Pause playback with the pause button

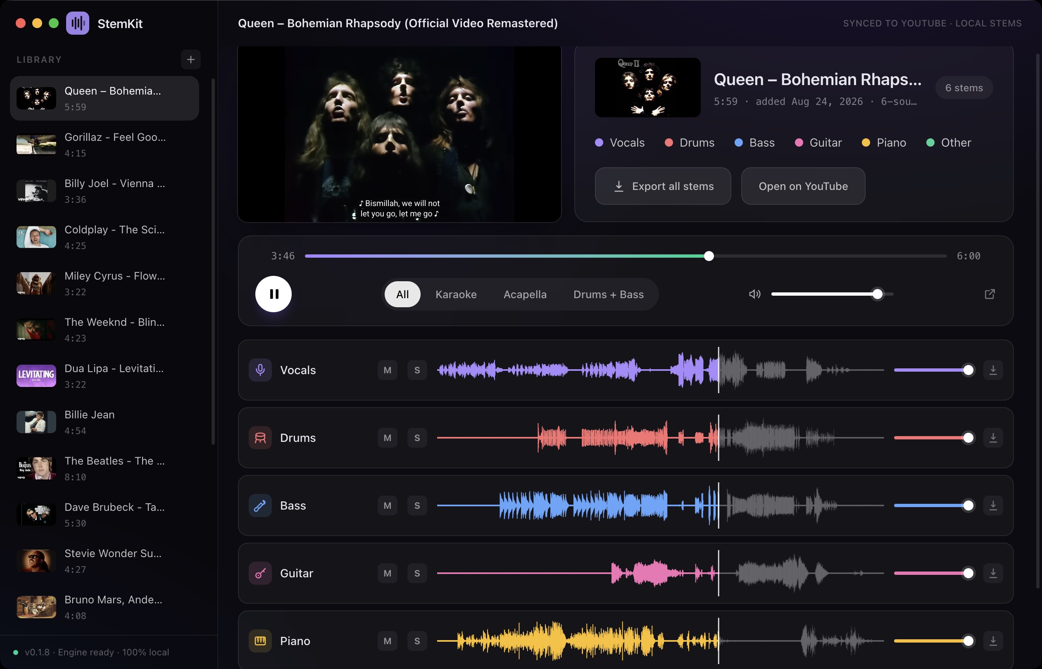click(274, 294)
